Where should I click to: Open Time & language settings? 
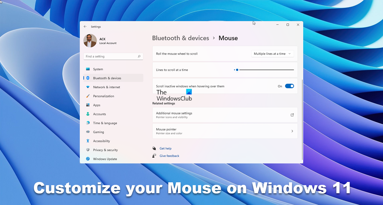point(113,123)
